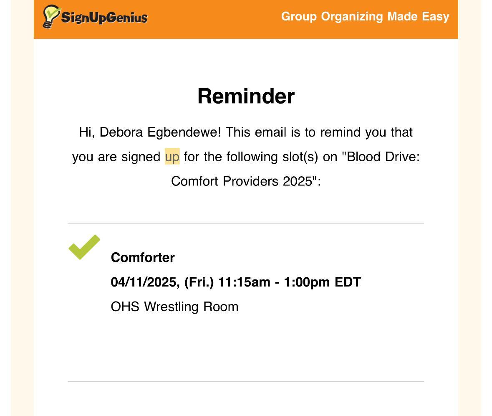
Task: Click the SignUpGenius wordmark text
Action: coord(104,18)
